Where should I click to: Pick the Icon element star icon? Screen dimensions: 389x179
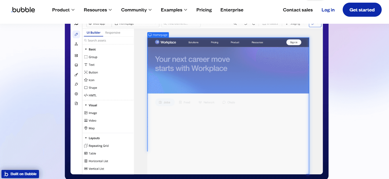(x=86, y=80)
